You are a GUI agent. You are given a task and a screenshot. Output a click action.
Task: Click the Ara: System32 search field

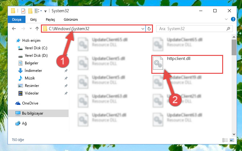click(x=192, y=29)
